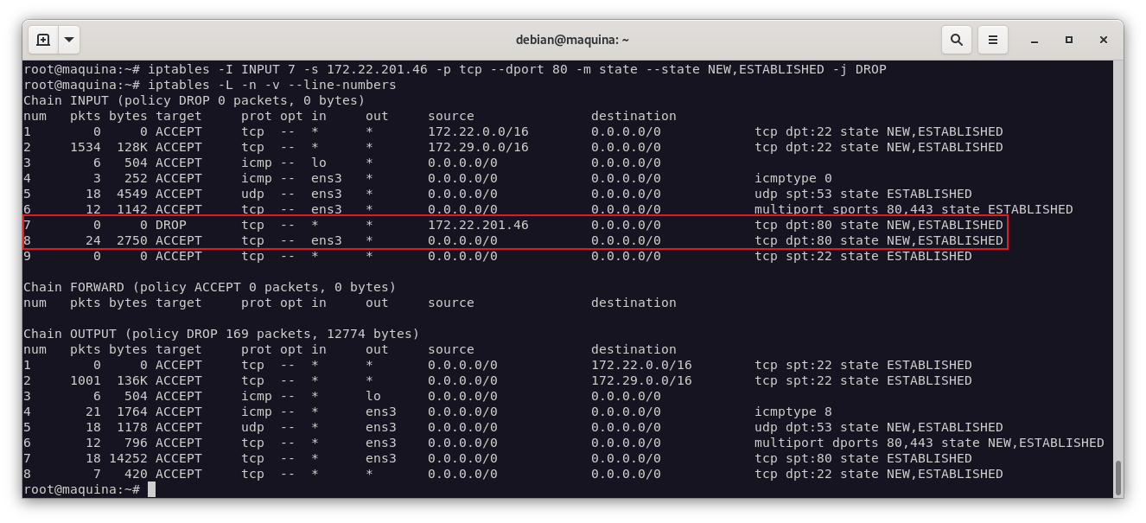Viewport: 1146px width, 523px height.
Task: Open a new terminal tab
Action: coord(43,40)
